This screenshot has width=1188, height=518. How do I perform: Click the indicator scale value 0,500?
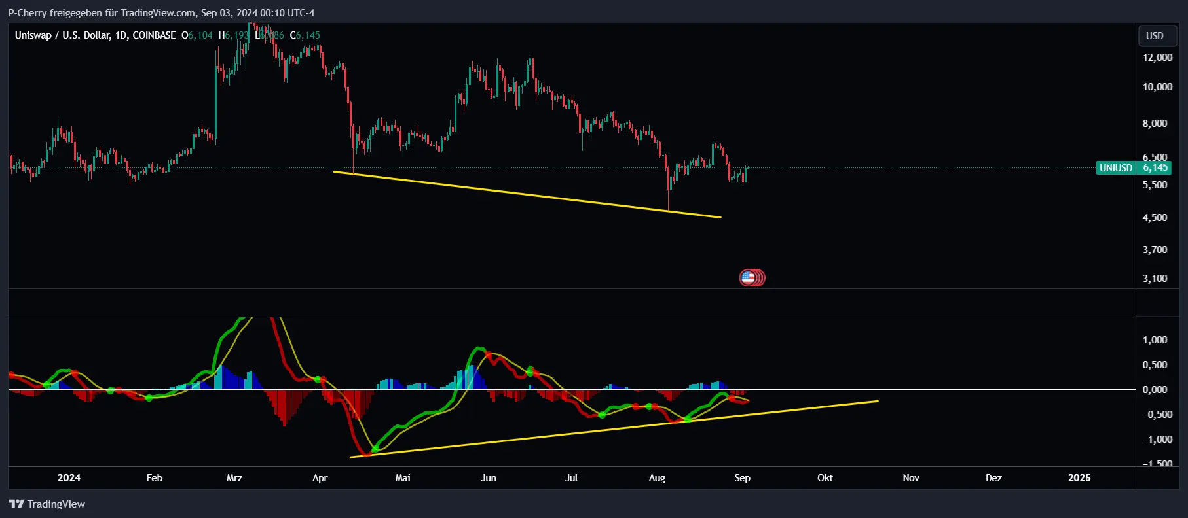pyautogui.click(x=1155, y=365)
